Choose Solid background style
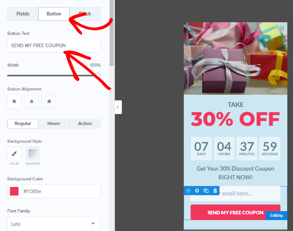The image size is (293, 231). coord(14,154)
